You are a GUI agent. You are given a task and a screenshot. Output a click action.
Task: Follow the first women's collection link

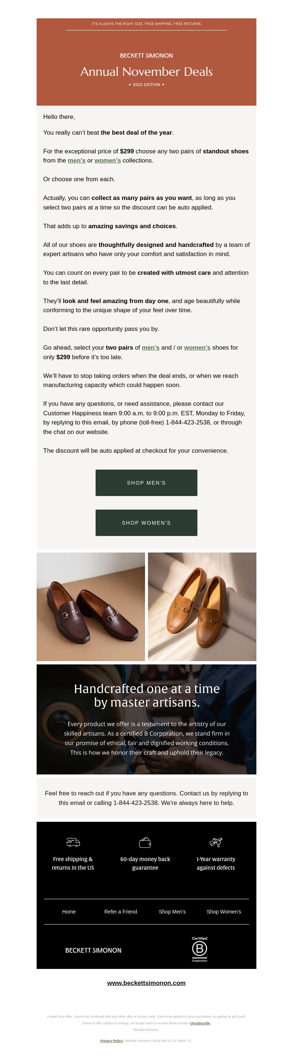[108, 161]
